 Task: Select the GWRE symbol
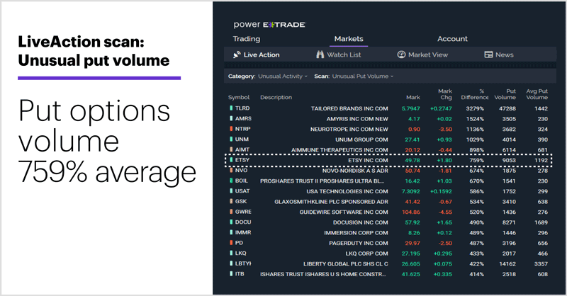tap(243, 212)
